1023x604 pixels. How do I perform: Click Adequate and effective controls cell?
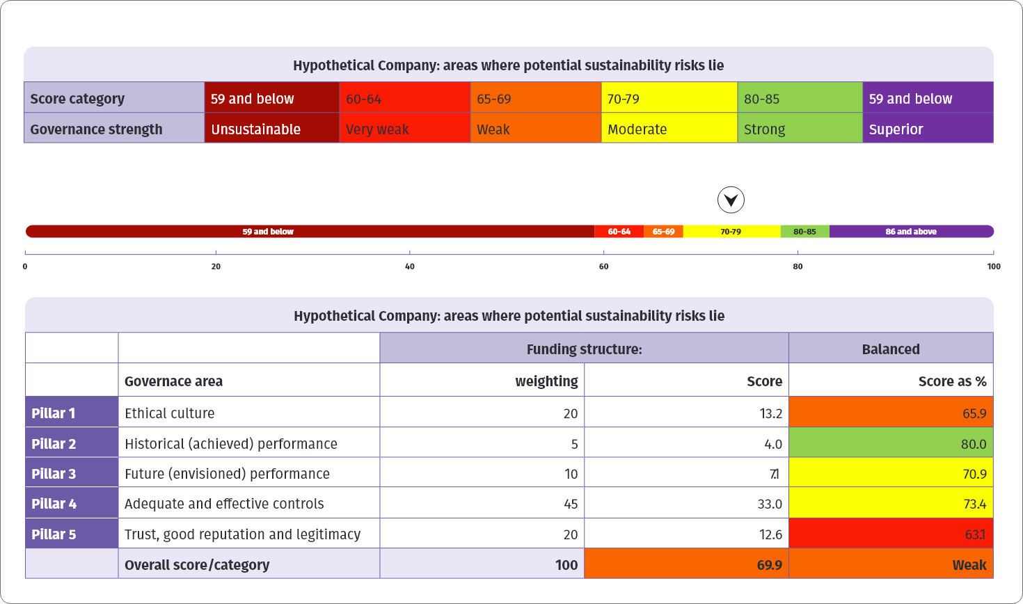[248, 504]
